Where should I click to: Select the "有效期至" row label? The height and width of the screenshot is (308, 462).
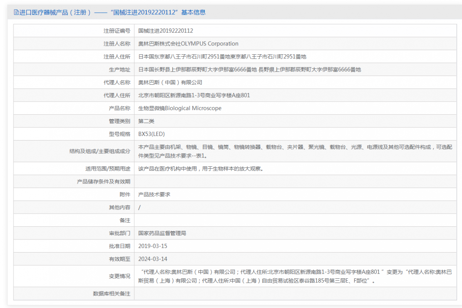120,259
